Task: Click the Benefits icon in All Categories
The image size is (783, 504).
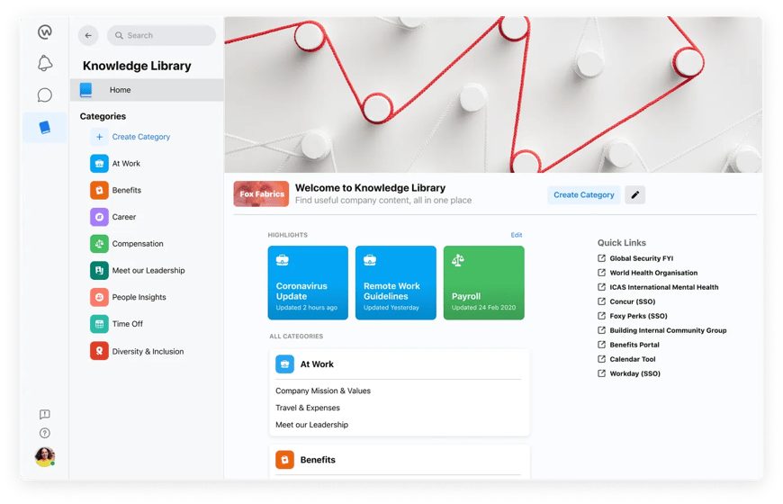Action: [284, 460]
